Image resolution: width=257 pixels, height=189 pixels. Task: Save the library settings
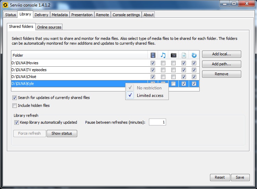point(240,178)
